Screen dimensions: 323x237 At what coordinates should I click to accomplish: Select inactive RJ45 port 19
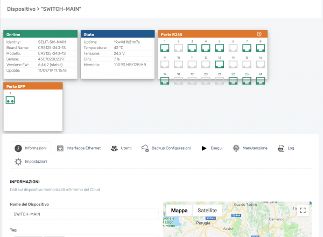point(192,81)
